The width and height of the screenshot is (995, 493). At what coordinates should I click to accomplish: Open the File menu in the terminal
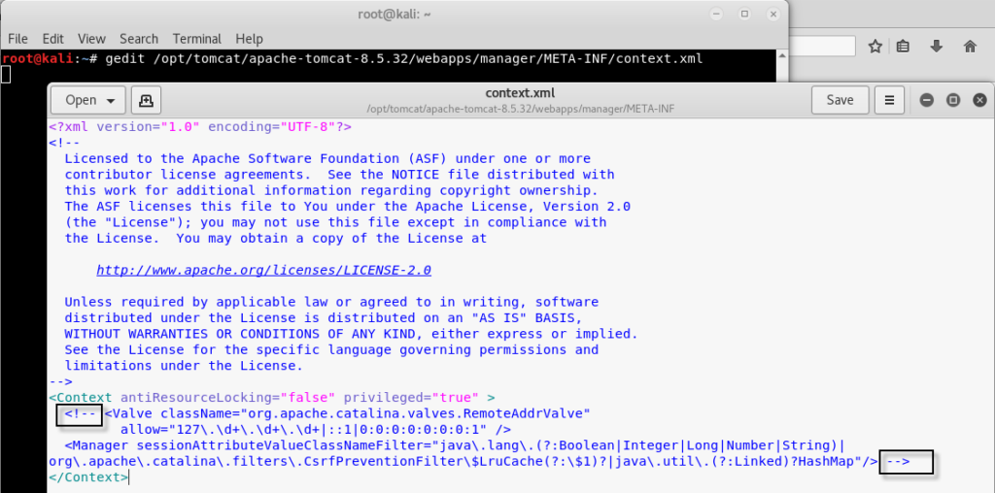tap(17, 39)
